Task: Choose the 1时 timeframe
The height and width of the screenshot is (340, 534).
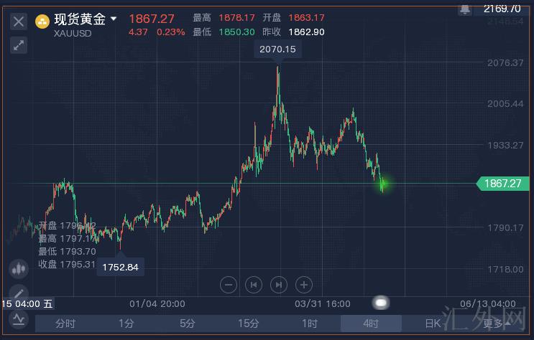Action: (310, 324)
